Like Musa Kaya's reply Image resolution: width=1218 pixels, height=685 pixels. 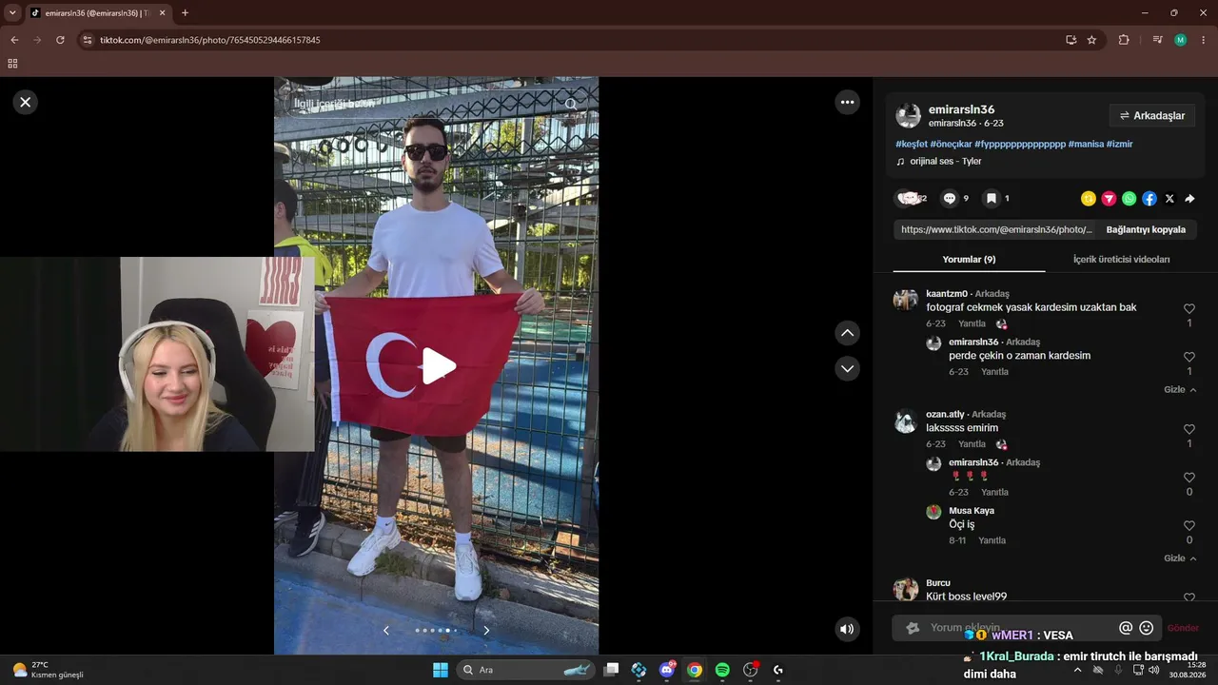tap(1189, 526)
